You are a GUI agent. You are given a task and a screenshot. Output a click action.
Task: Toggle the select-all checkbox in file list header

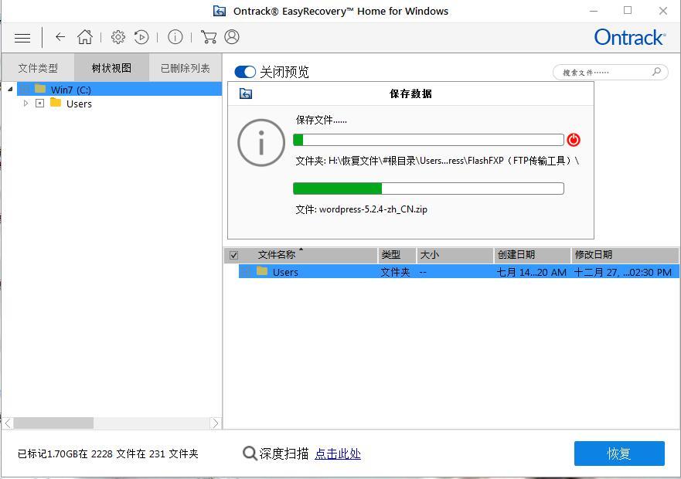pos(233,255)
